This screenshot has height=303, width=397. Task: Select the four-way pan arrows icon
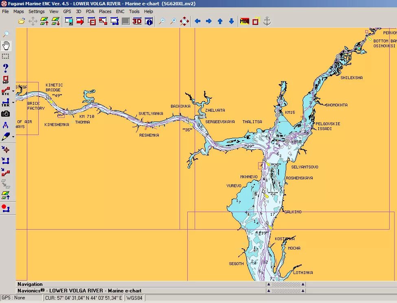33,21
